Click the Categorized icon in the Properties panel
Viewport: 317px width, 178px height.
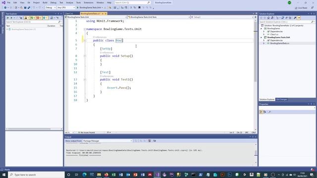point(261,112)
